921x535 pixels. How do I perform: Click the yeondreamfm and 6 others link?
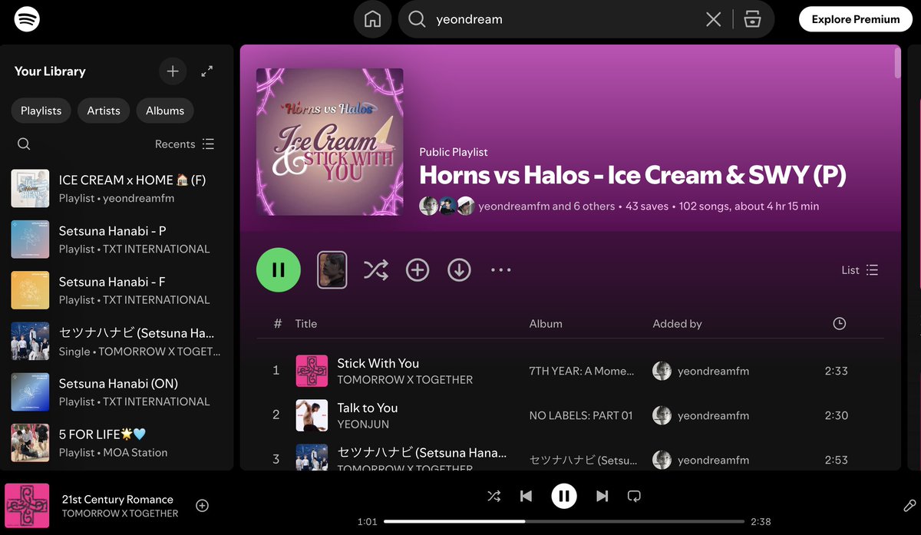(x=546, y=206)
